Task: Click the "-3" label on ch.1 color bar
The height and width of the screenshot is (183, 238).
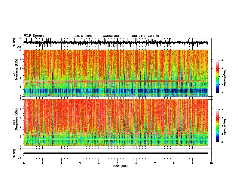Action: click(x=222, y=60)
